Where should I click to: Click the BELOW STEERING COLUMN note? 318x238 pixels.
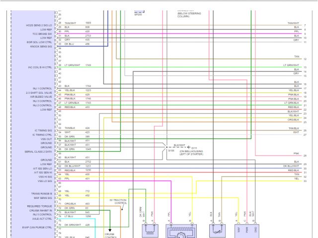(190, 16)
